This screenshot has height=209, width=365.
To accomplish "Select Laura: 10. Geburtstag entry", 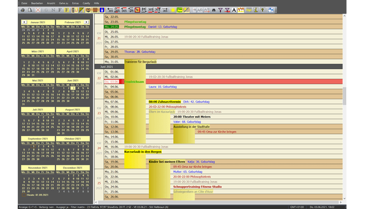I will point(163,87).
